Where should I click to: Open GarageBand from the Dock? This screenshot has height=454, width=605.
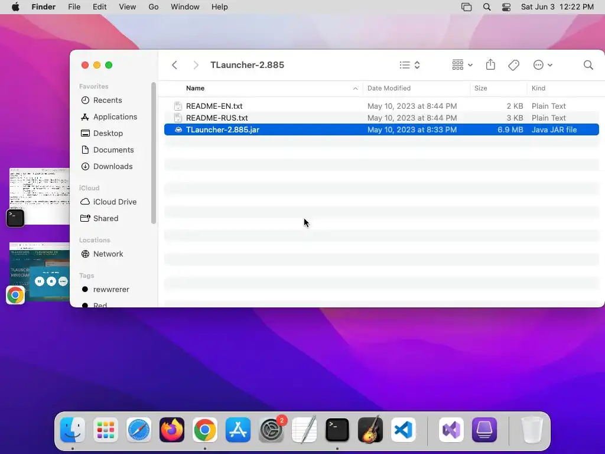370,430
